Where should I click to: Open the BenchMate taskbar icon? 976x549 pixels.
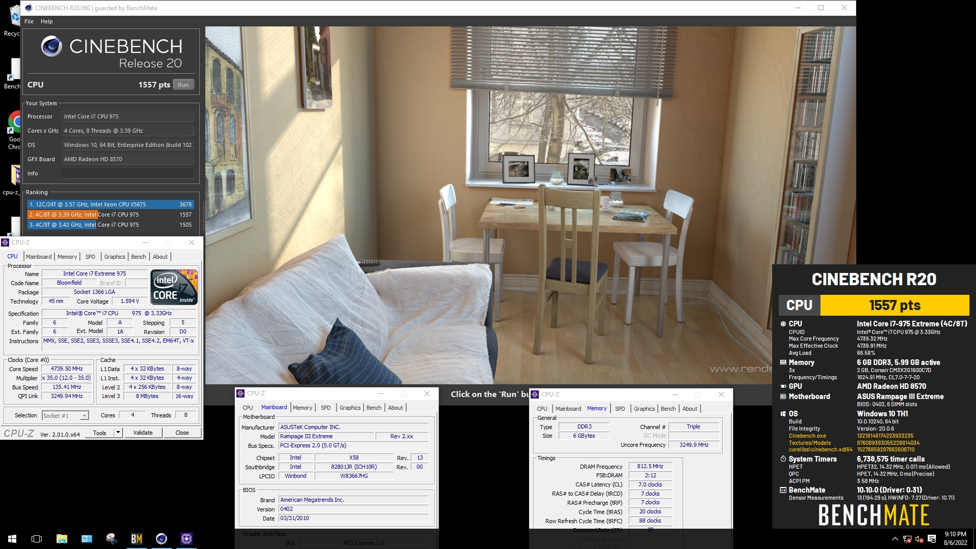tap(136, 539)
